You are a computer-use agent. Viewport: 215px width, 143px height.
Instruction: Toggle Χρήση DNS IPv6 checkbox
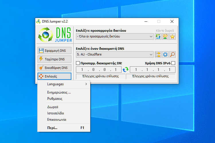point(173,63)
